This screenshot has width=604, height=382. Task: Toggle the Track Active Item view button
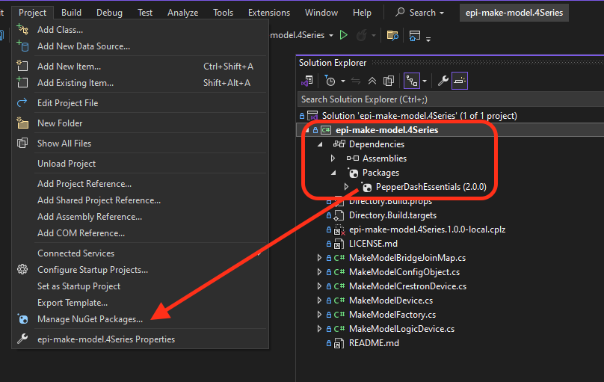pyautogui.click(x=411, y=81)
